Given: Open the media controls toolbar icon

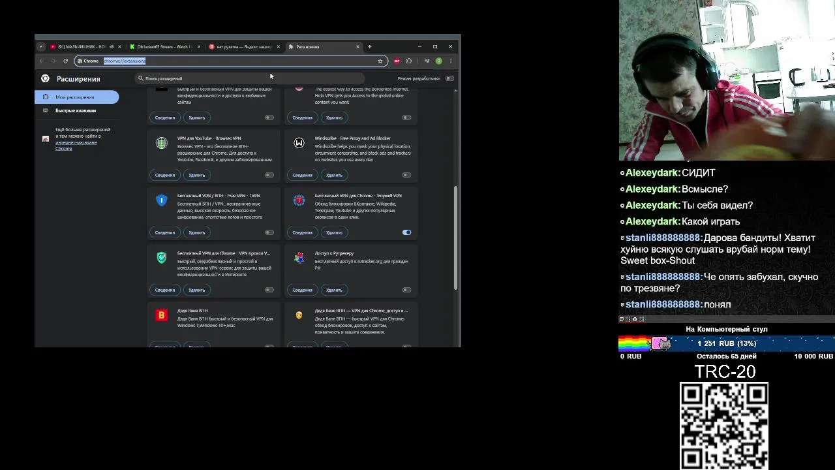Looking at the screenshot, I should [x=427, y=61].
